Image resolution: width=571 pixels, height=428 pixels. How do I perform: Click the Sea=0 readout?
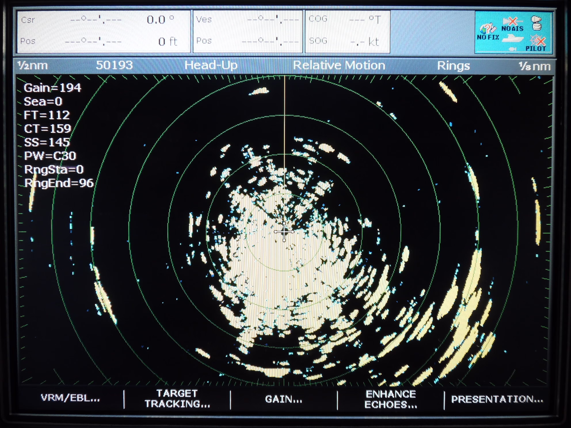[x=43, y=102]
